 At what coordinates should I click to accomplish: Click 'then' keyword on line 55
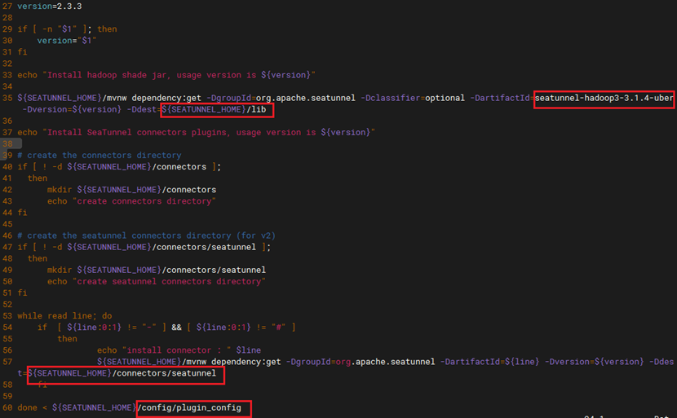click(x=68, y=339)
